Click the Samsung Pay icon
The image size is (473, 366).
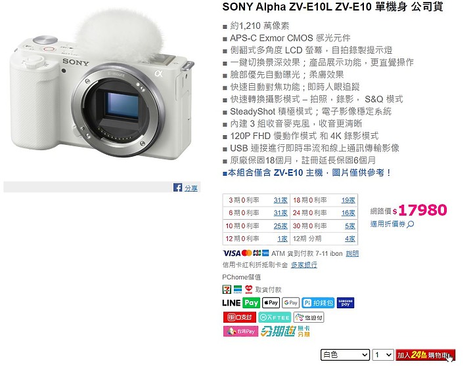click(345, 303)
